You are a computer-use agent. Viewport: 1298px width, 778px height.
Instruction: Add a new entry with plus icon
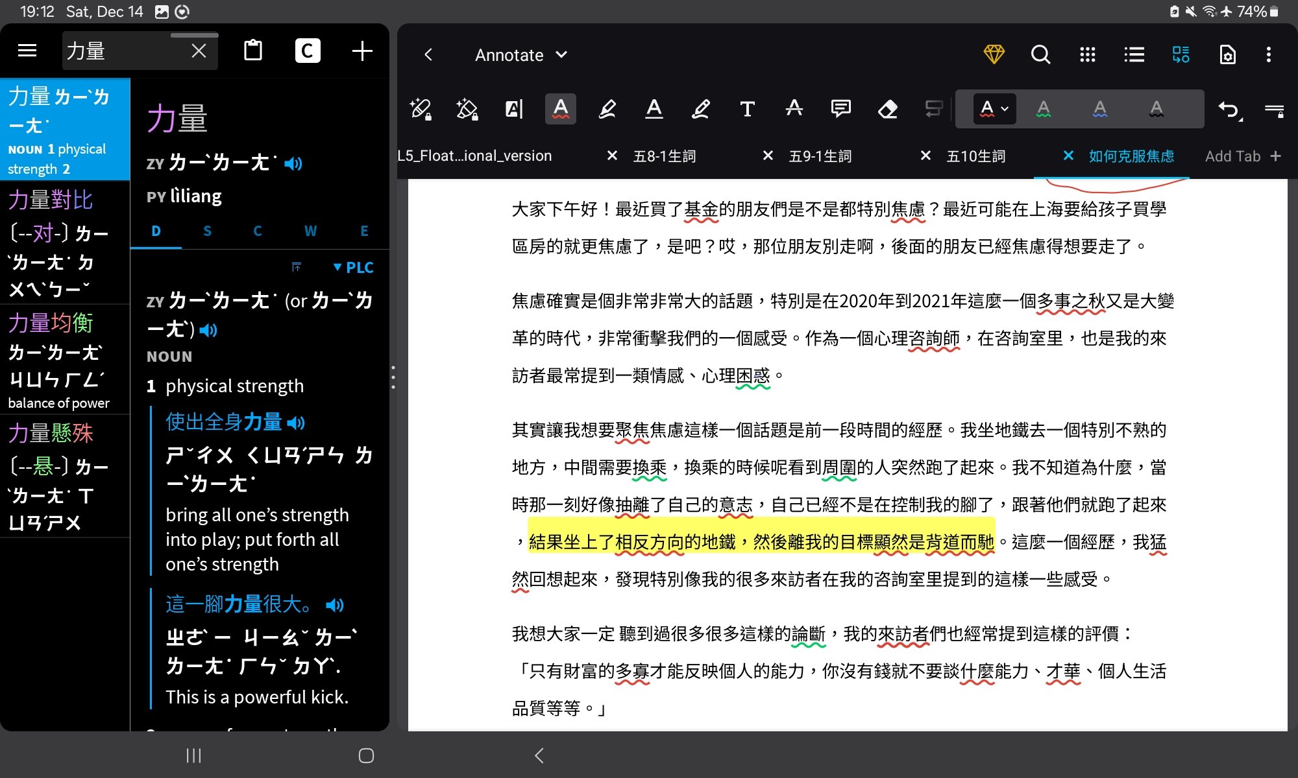click(x=362, y=51)
